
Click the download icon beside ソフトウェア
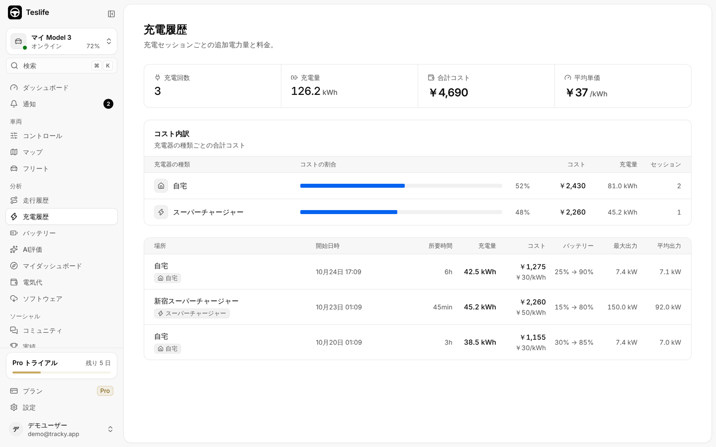click(x=14, y=298)
